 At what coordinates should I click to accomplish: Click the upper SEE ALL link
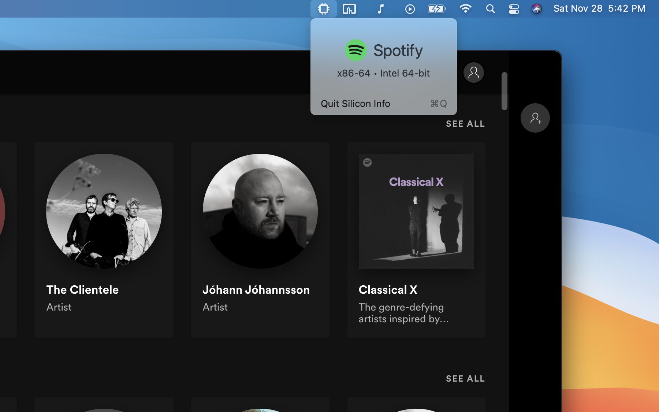[x=465, y=124]
